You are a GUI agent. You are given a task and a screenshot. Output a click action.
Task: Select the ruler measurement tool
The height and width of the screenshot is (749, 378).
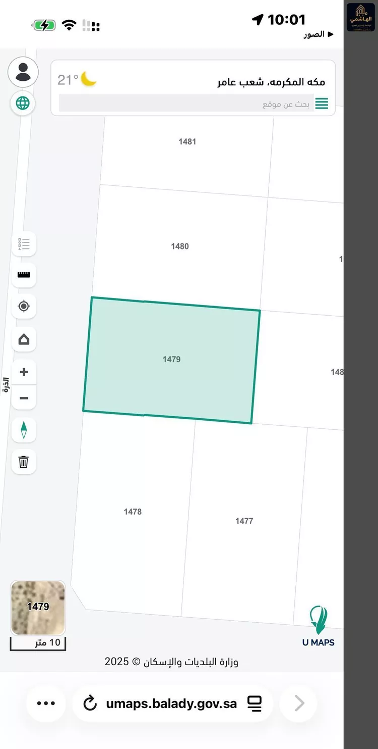point(24,275)
